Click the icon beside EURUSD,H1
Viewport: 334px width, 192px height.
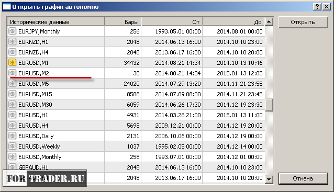(13, 115)
